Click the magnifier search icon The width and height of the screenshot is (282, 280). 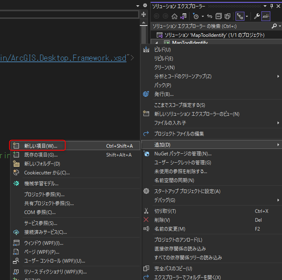pos(274,26)
